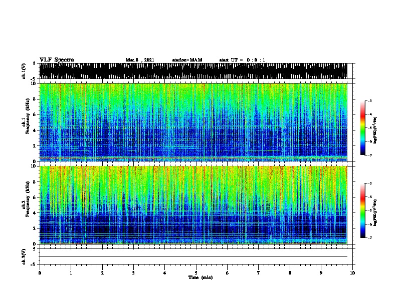Click tick label "8" on the Time axis

coord(290,273)
